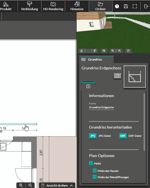Screen dimensions: 150x188
Task: Click the mouse controls icon in 3D preview
Action: pos(128,51)
